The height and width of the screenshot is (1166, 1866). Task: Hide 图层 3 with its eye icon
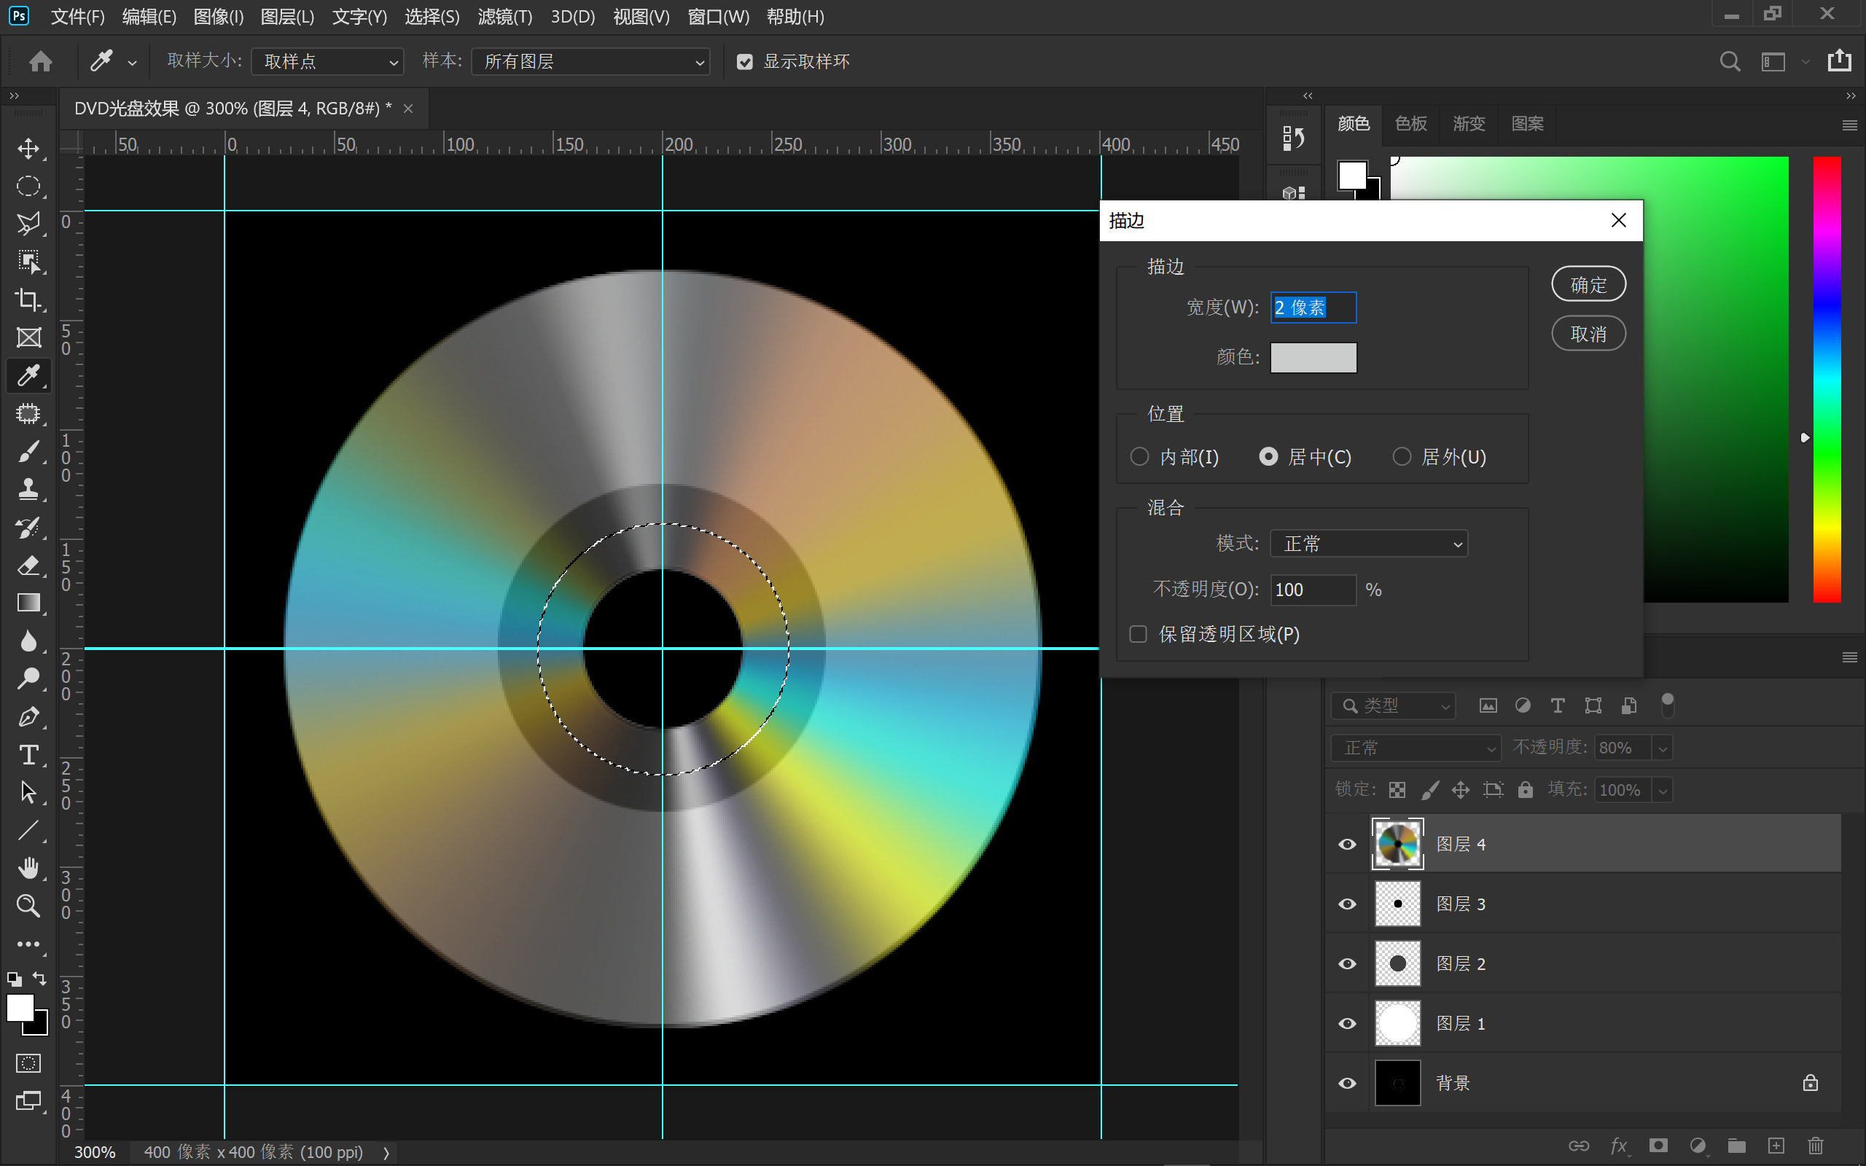1346,904
